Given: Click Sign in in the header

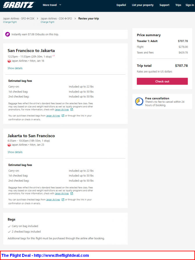Looking at the screenshot, I should (189, 5).
